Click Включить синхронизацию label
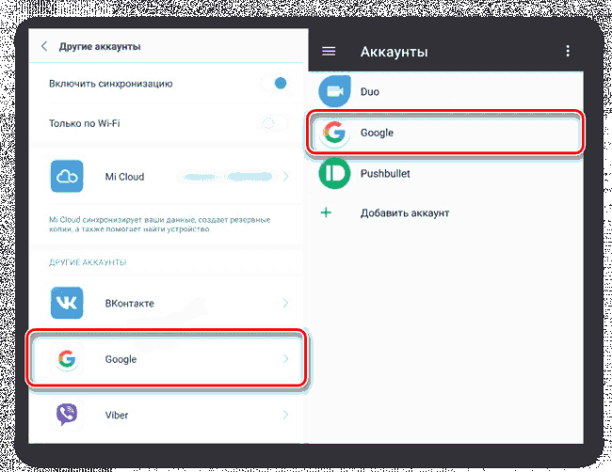Image resolution: width=612 pixels, height=472 pixels. pos(110,84)
